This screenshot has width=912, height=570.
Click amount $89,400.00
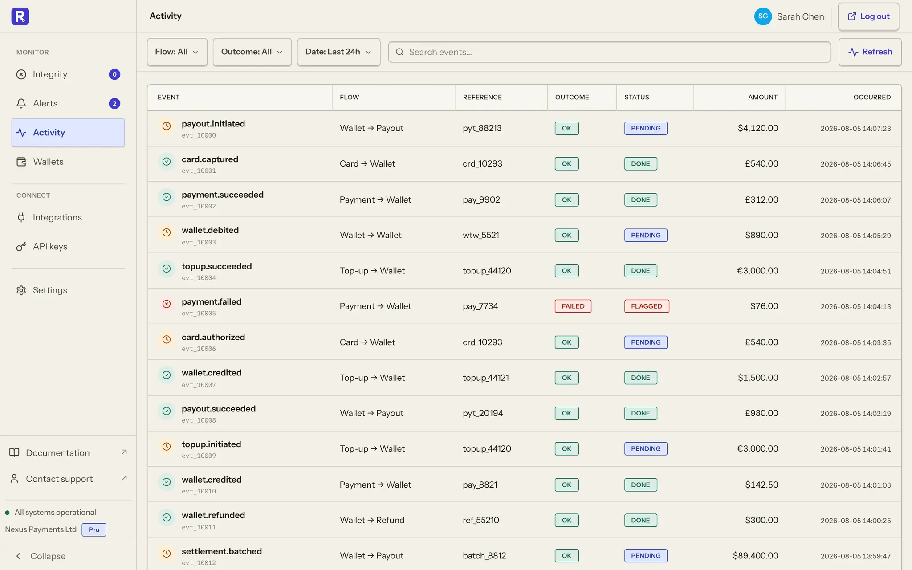[755, 556]
